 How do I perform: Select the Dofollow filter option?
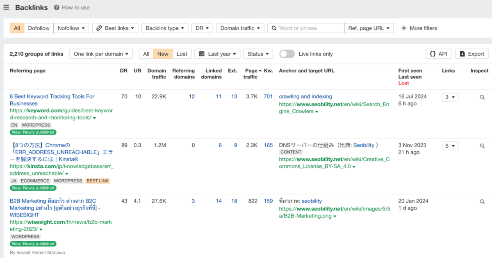tap(39, 28)
